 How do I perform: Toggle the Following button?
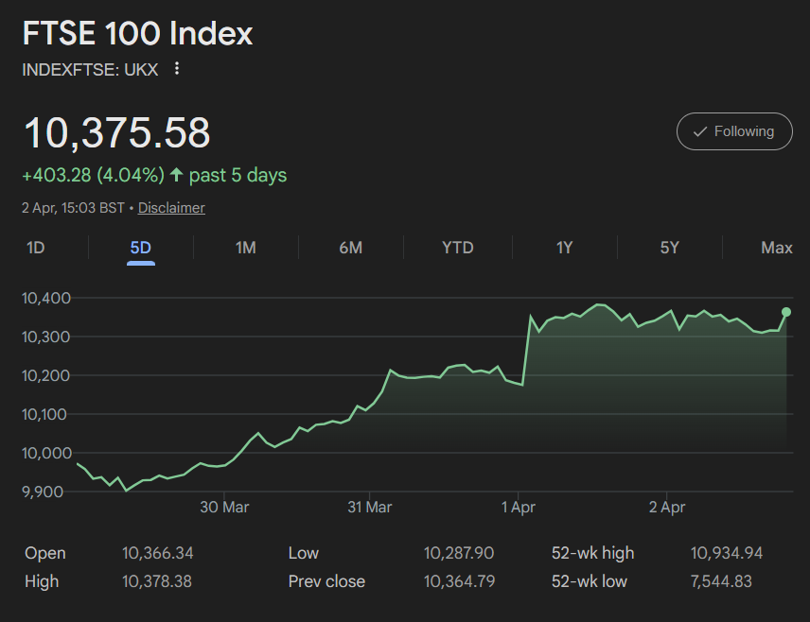(734, 131)
